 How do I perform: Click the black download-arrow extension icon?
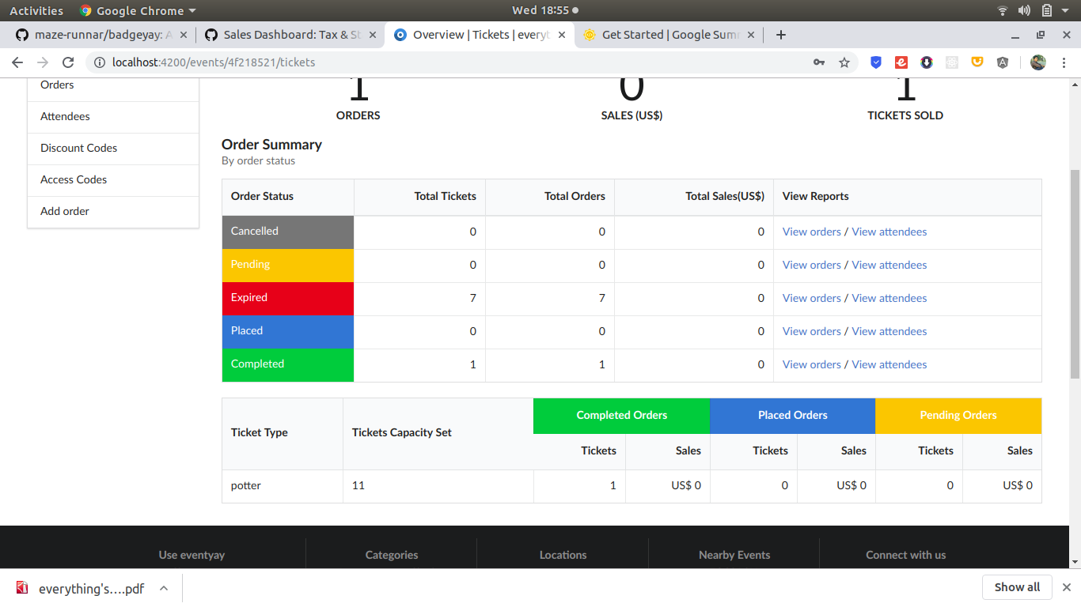pos(927,62)
